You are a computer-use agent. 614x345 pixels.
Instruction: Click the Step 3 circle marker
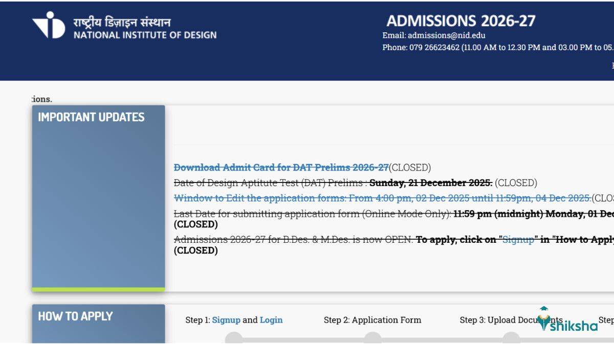point(511,338)
